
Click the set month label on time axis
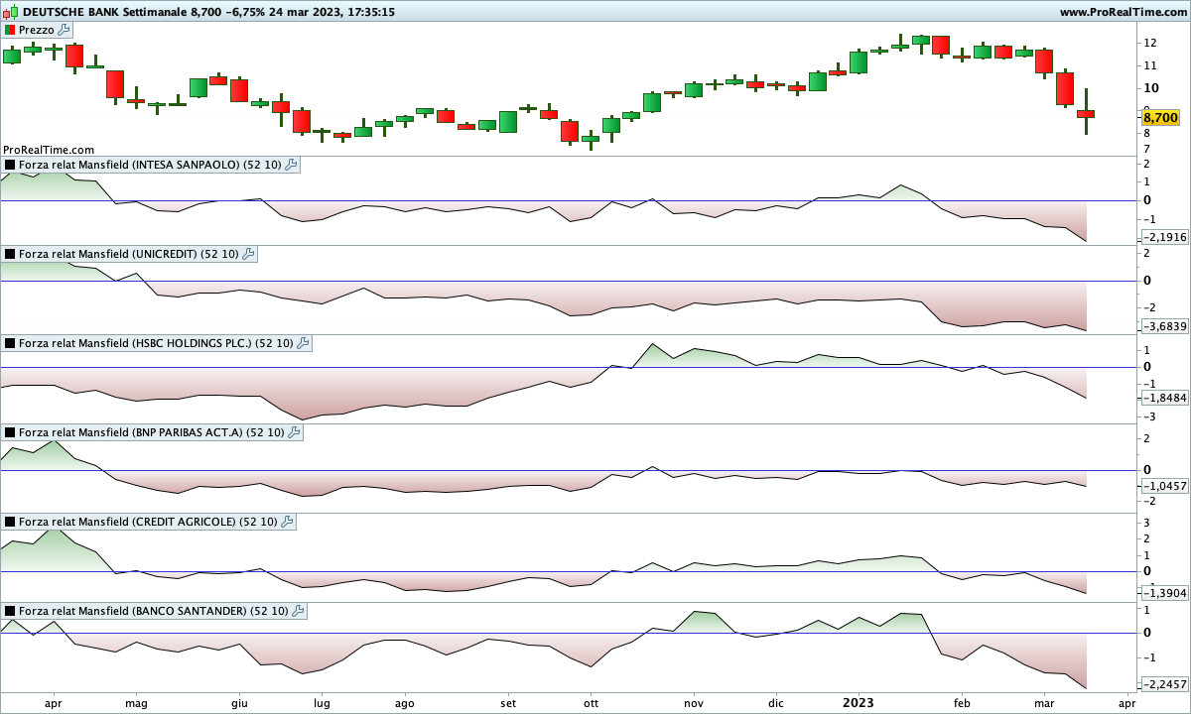(x=508, y=703)
